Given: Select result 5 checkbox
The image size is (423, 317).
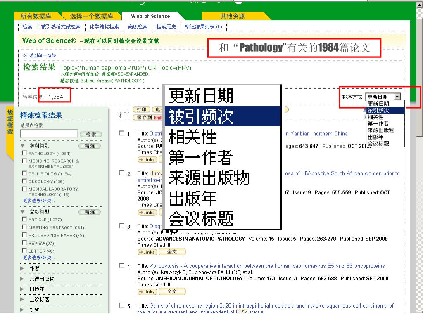Looking at the screenshot, I should click(122, 305).
